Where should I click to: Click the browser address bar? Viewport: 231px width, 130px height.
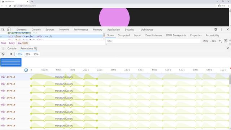(x=115, y=6)
